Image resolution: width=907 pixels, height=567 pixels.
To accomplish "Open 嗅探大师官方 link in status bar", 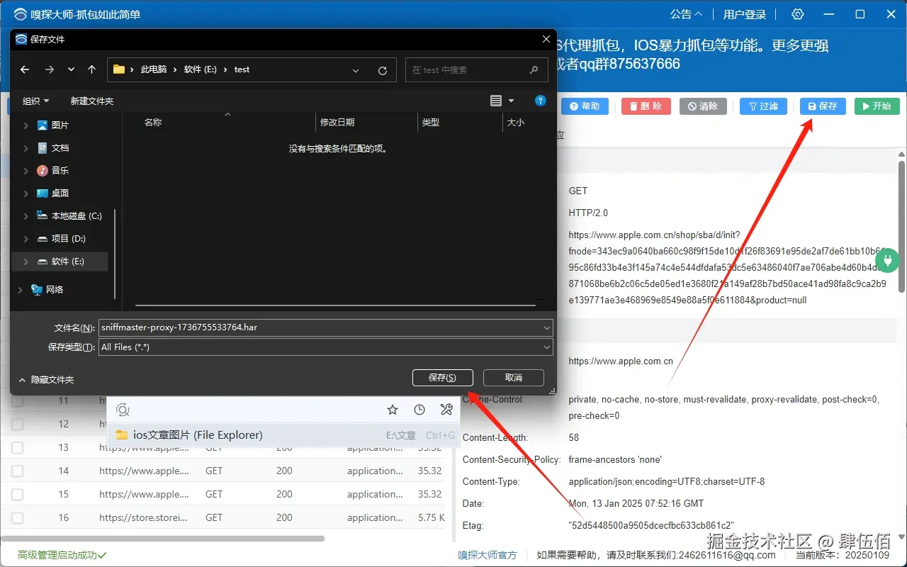I will [x=488, y=555].
